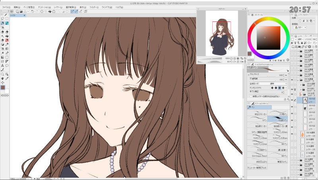Select the eyedropper tool in toolbox
The image size is (318, 180).
pyautogui.click(x=7, y=78)
